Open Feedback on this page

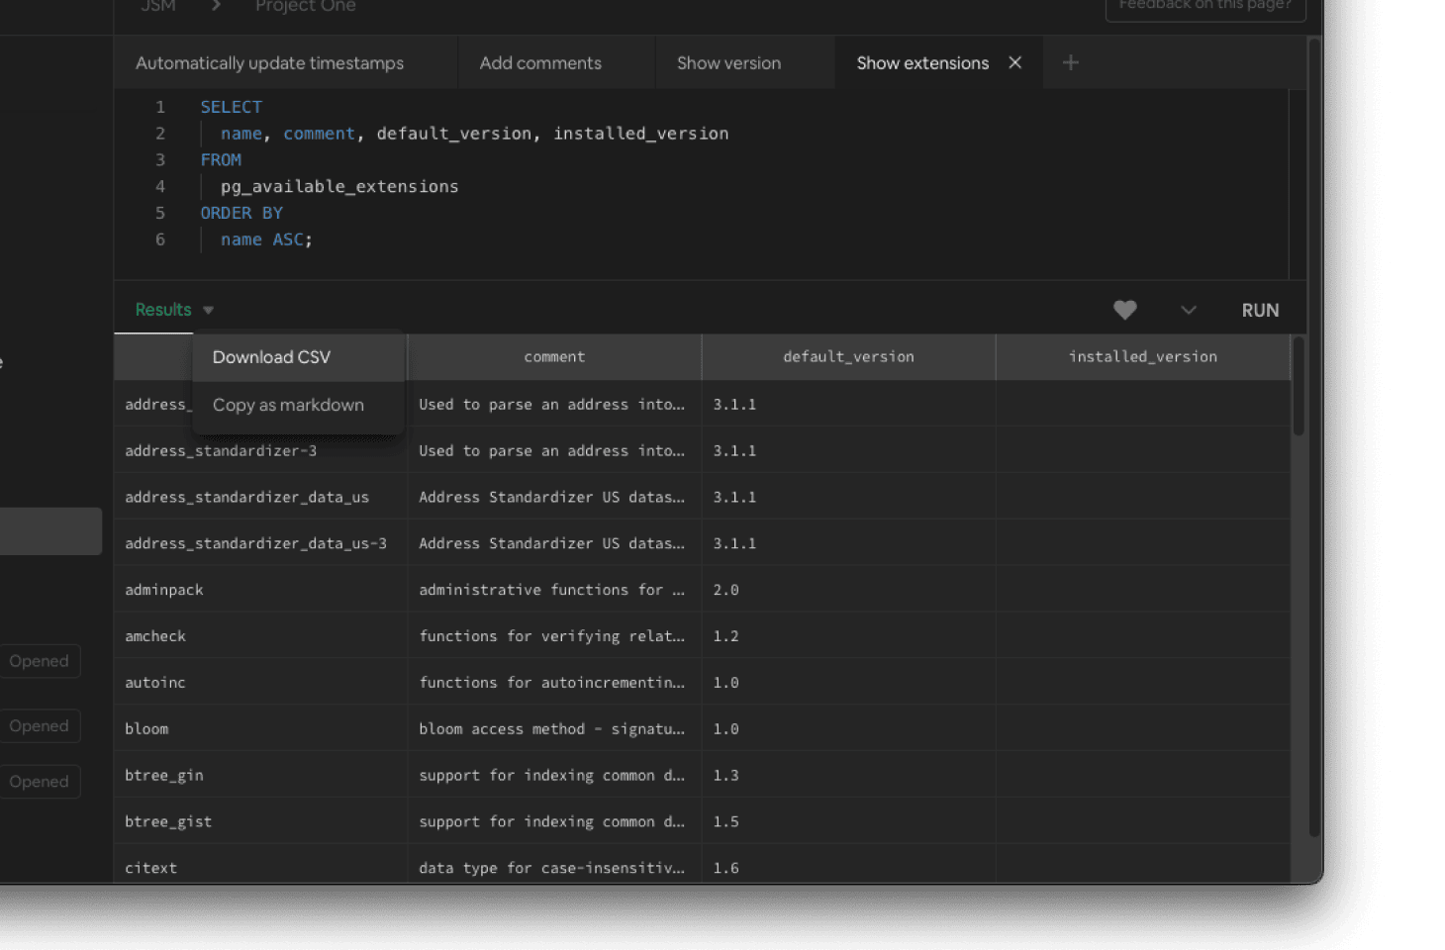coord(1204,6)
